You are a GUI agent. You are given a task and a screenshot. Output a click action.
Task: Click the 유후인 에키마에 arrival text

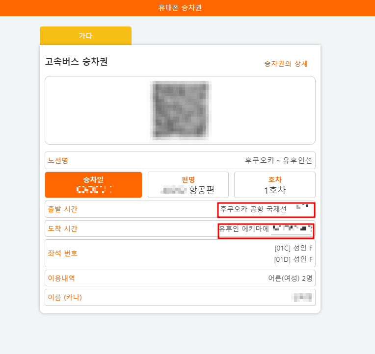[x=244, y=229]
